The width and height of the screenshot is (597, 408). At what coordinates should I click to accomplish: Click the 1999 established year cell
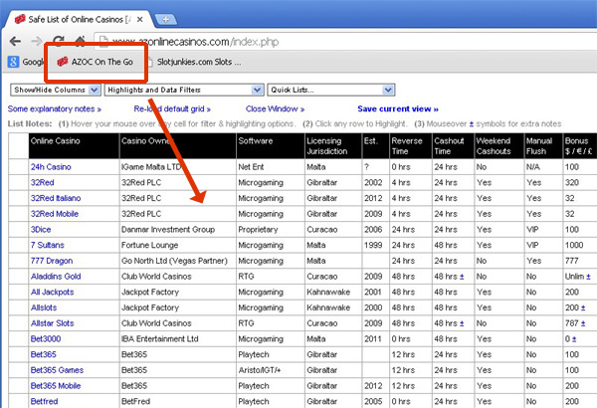[x=375, y=245]
